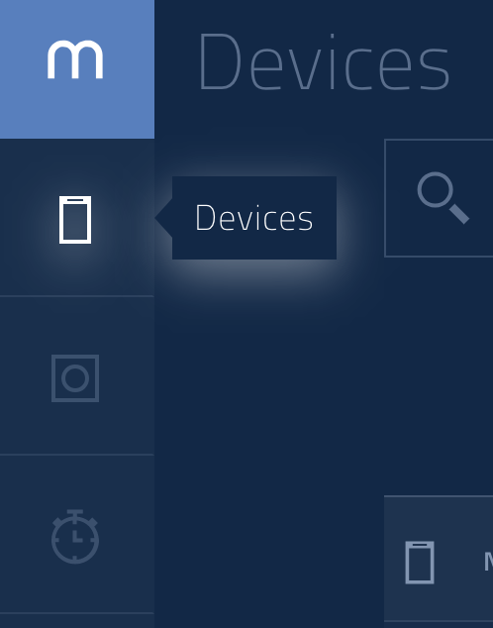Click the 'Devices' tooltip label
Screen dimensions: 493x628
click(253, 218)
